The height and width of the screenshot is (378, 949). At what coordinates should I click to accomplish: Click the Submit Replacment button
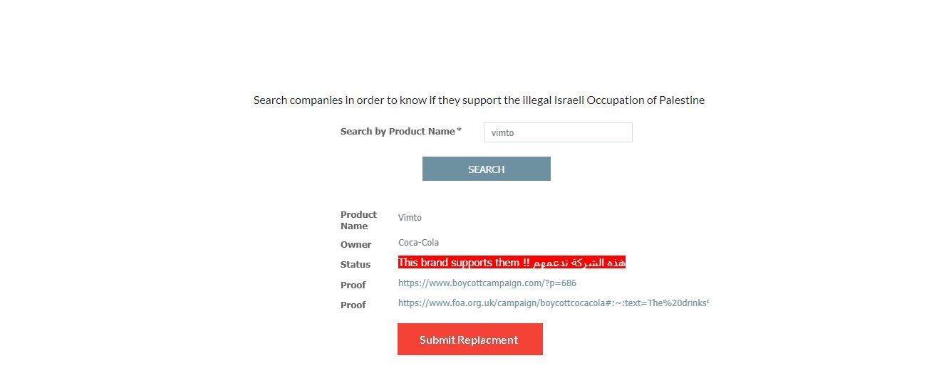tap(470, 340)
